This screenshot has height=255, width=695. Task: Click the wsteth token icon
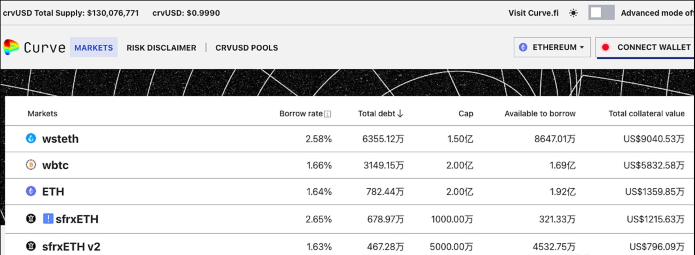[31, 138]
